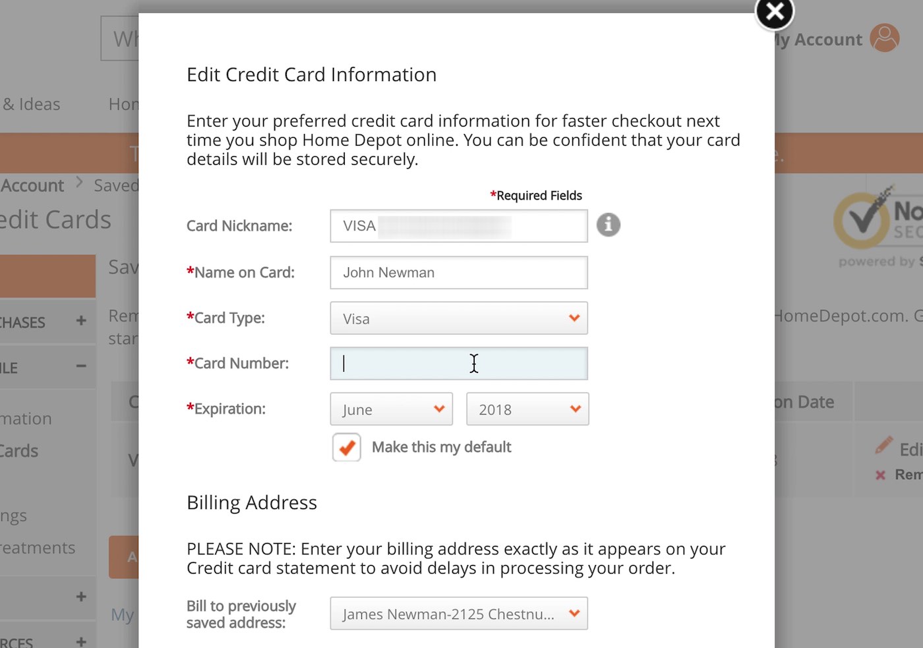923x648 pixels.
Task: Click the & Ideas navigation menu item
Action: click(x=31, y=104)
